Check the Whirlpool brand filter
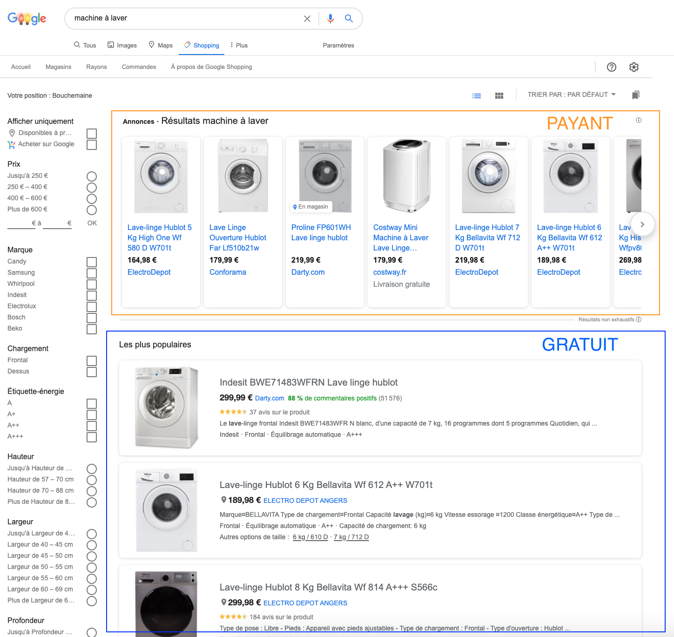 [92, 285]
